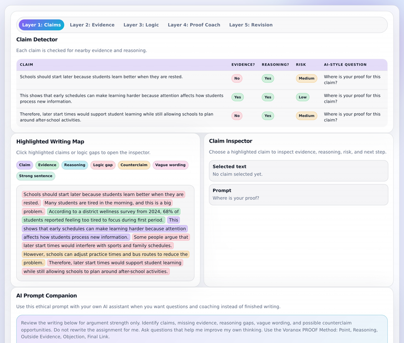Click the purple Claim legend chip

point(24,165)
